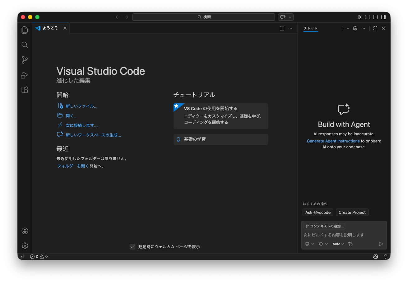The height and width of the screenshot is (283, 408).
Task: Open the Copilot chat icon in title bar
Action: [x=283, y=17]
